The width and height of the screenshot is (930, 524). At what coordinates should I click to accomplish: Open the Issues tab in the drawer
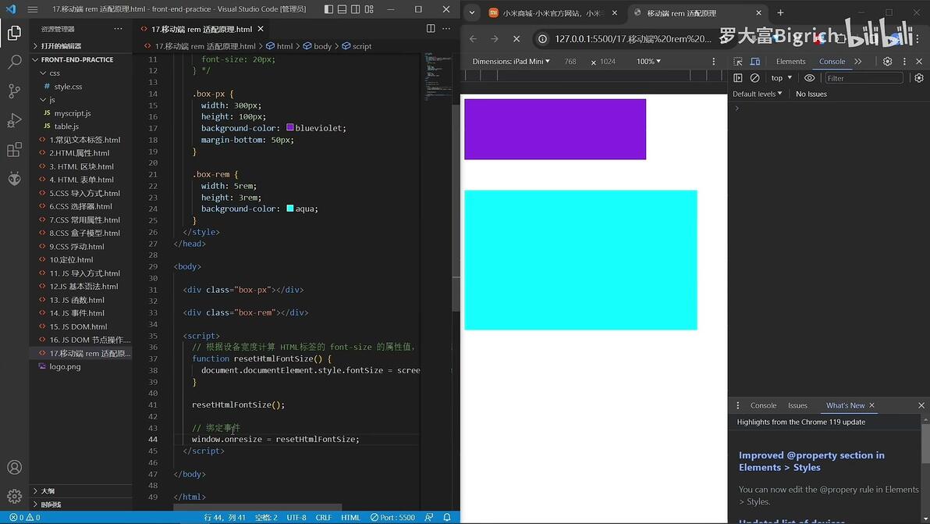pyautogui.click(x=797, y=405)
